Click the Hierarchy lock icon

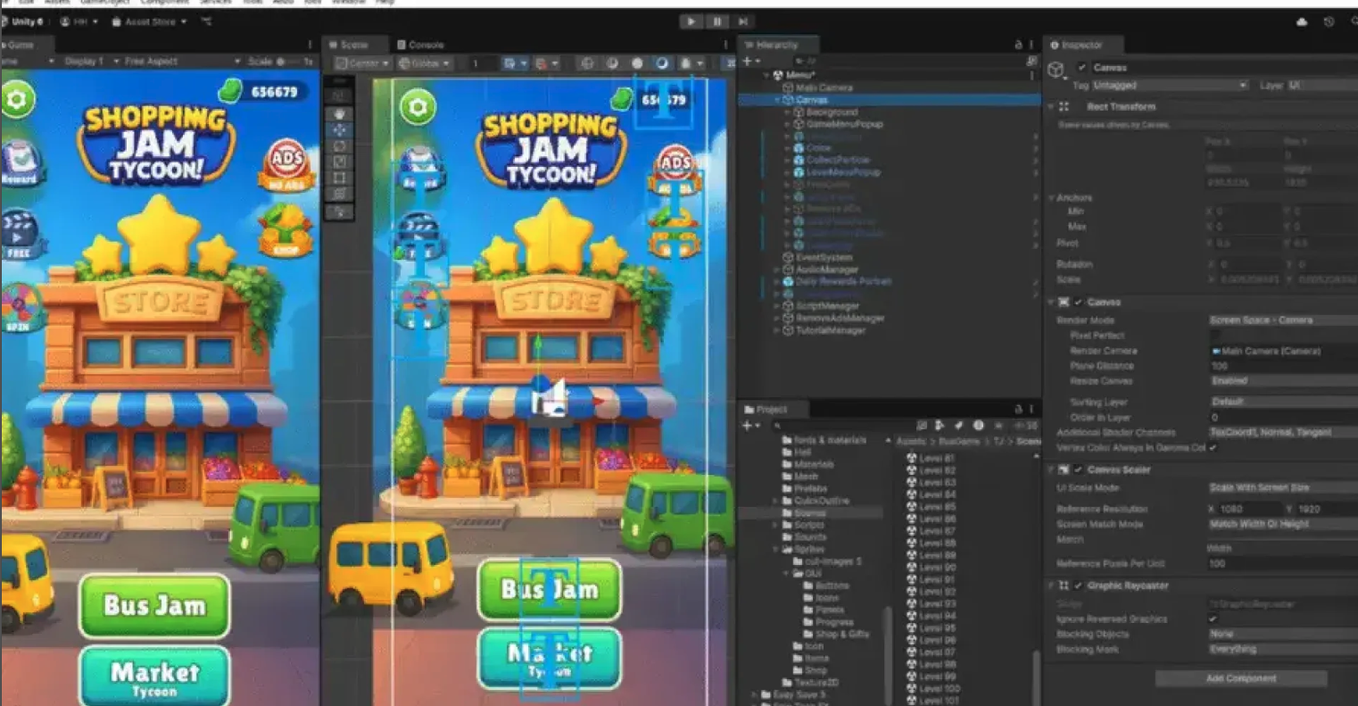[1018, 45]
